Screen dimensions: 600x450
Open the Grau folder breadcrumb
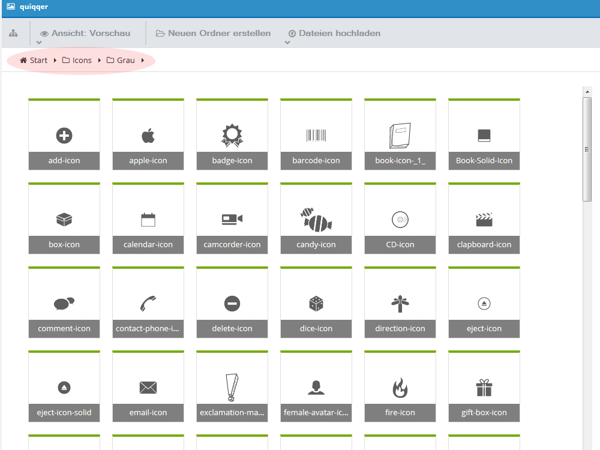[121, 61]
